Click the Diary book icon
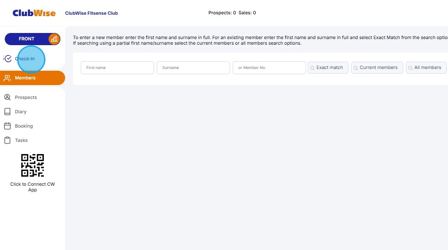Screen dimensions: 448x250 [7, 112]
